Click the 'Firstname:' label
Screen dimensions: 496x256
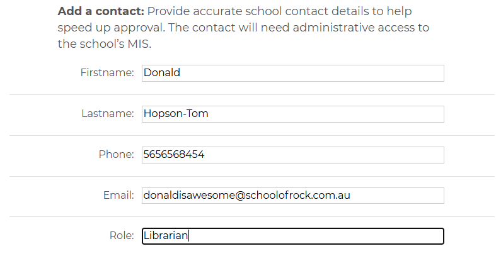pyautogui.click(x=107, y=73)
